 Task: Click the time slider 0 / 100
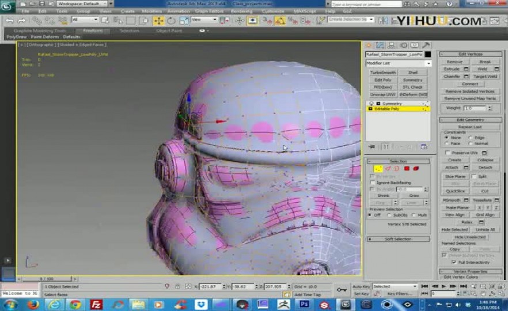pos(47,279)
